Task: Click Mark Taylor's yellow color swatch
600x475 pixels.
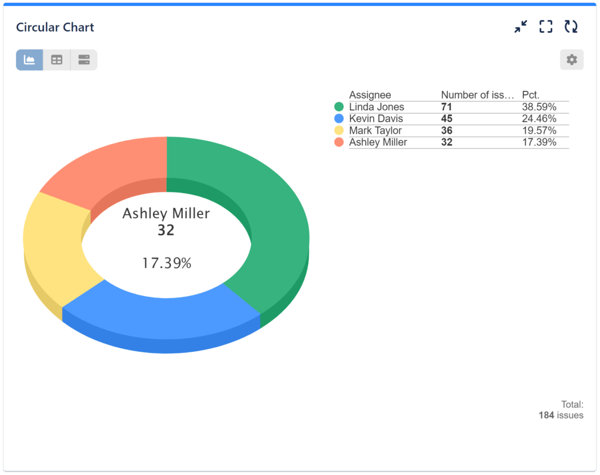Action: coord(339,130)
